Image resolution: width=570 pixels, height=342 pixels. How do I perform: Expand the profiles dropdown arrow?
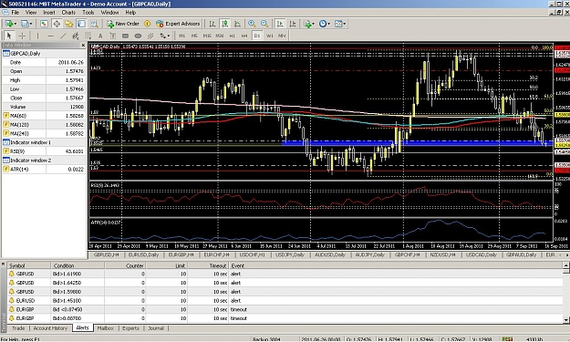[x=31, y=24]
